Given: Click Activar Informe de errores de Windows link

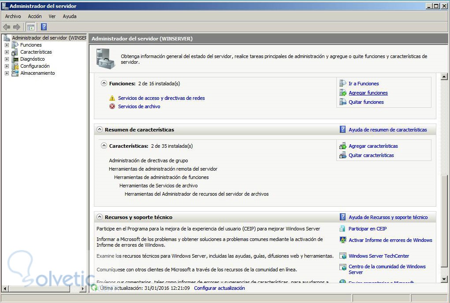Looking at the screenshot, I should pos(390,240).
